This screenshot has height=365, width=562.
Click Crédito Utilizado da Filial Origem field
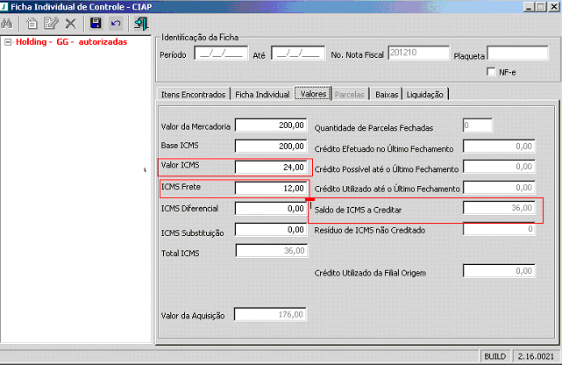coord(499,271)
